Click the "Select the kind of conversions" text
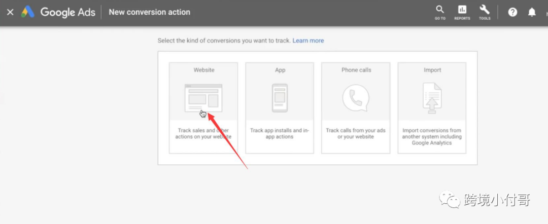548x224 pixels. click(224, 41)
